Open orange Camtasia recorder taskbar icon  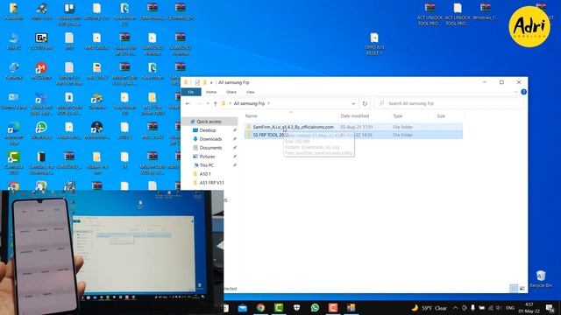coord(333,307)
